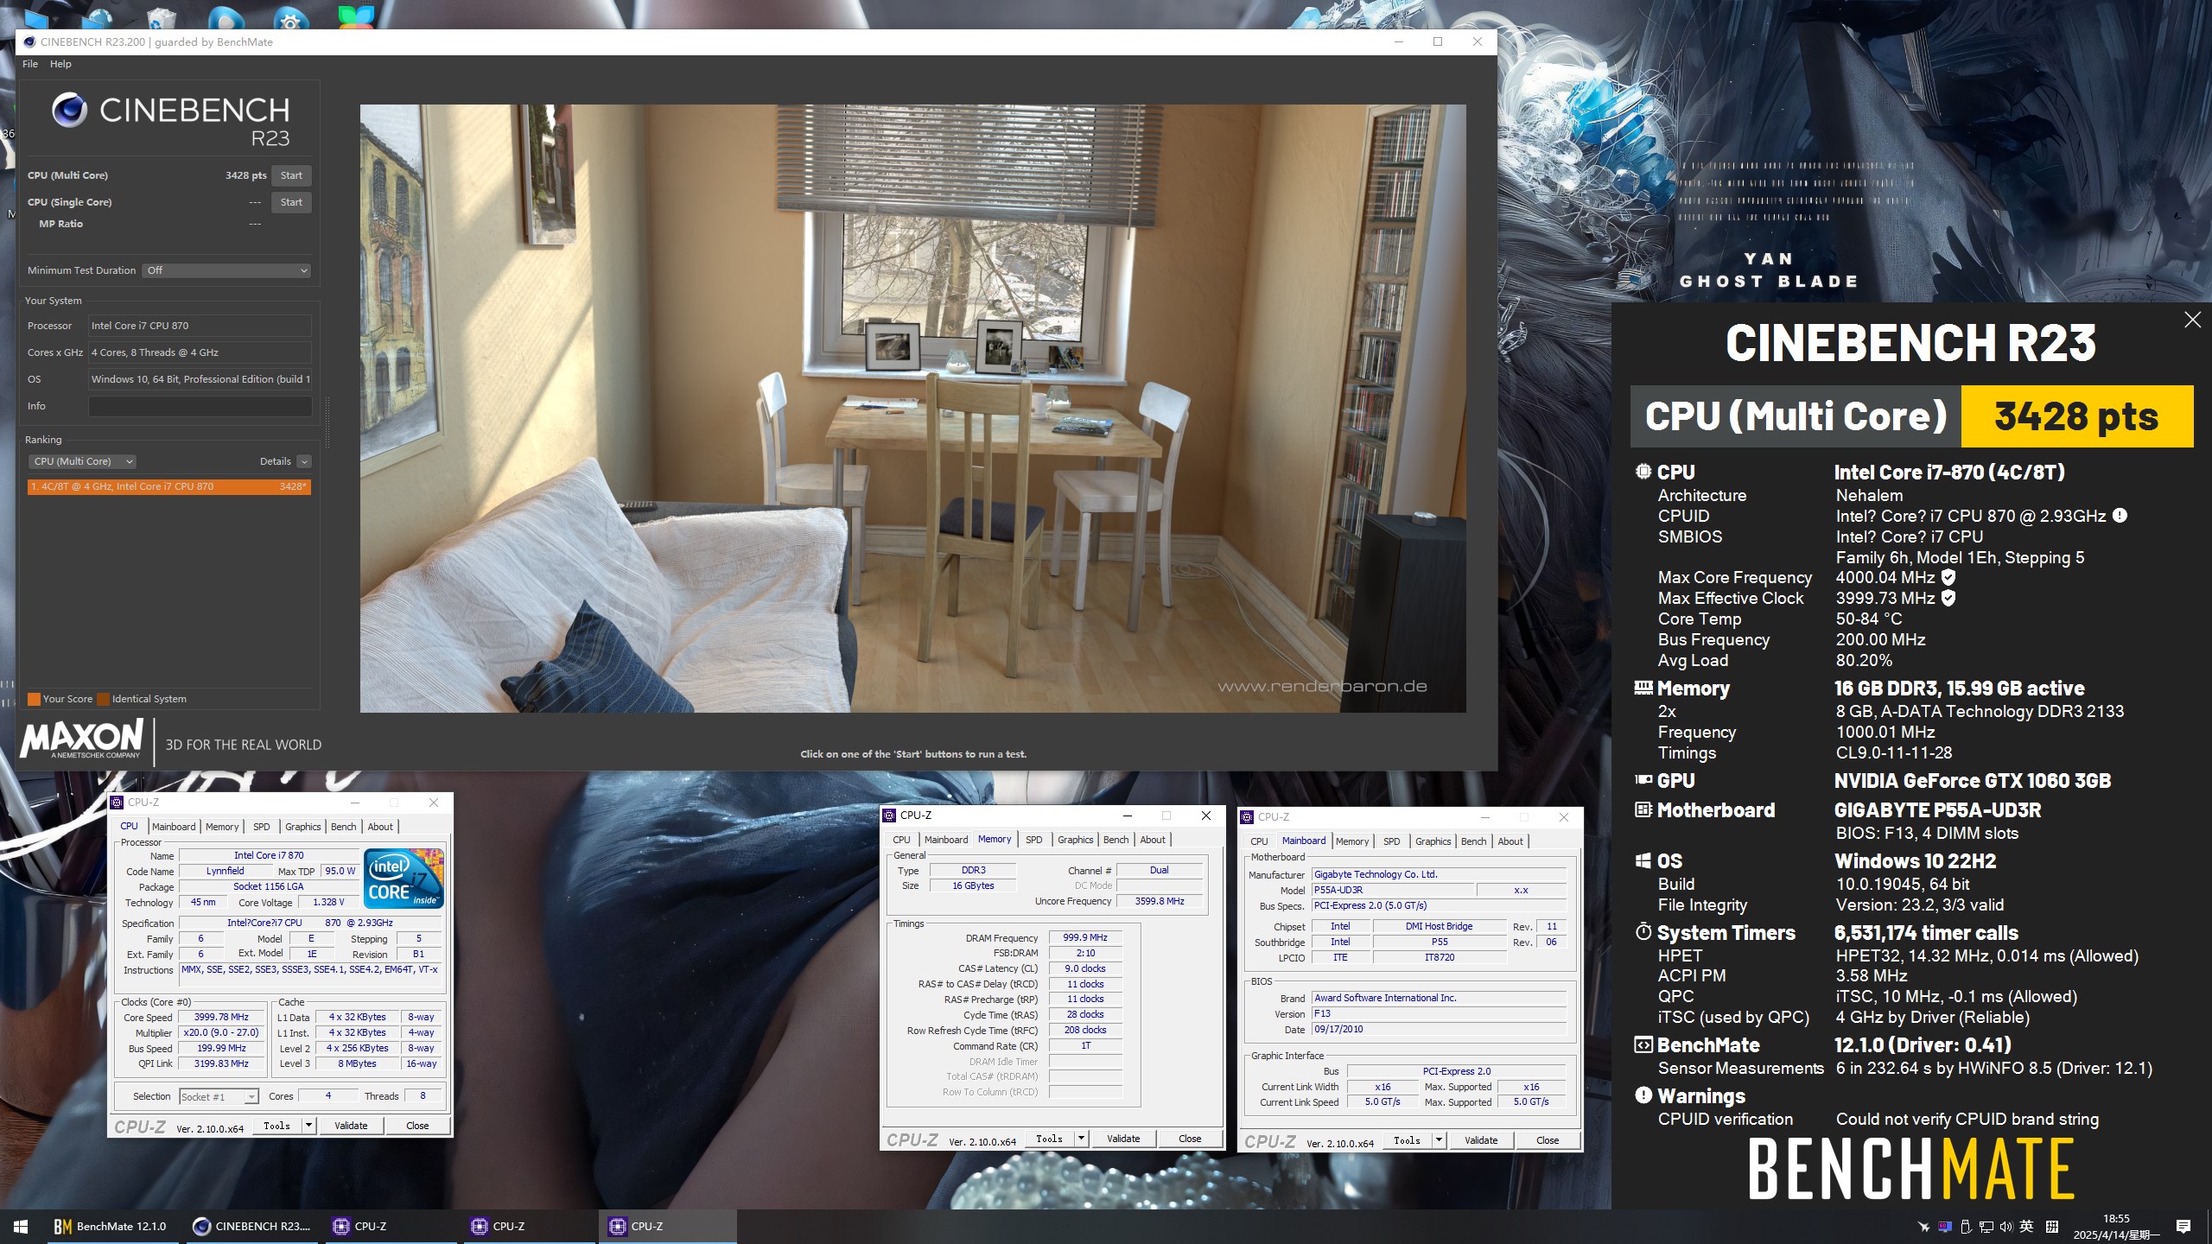This screenshot has width=2212, height=1244.
Task: Open the Minimum Test Duration dropdown
Action: coord(226,270)
